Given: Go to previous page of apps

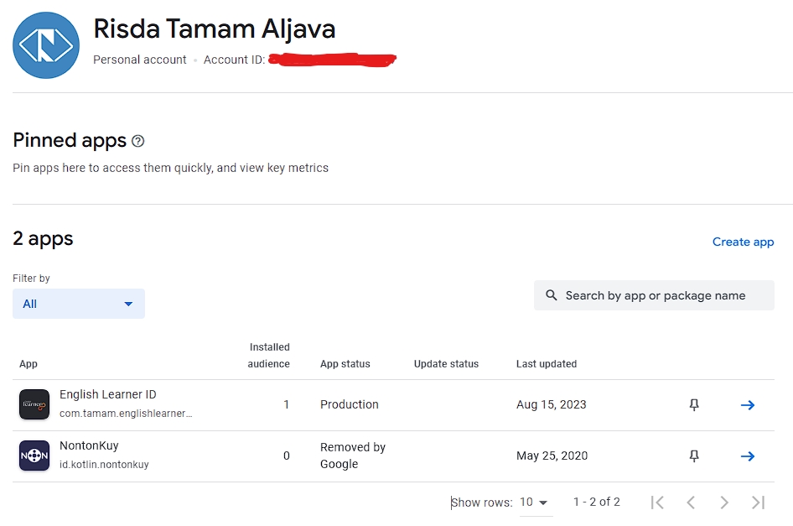Looking at the screenshot, I should (691, 503).
